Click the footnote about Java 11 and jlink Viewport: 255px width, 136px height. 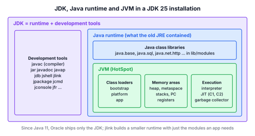point(127,128)
